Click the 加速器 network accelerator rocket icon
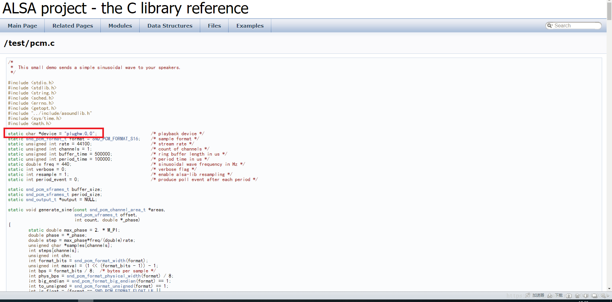The height and width of the screenshot is (302, 612). click(528, 296)
